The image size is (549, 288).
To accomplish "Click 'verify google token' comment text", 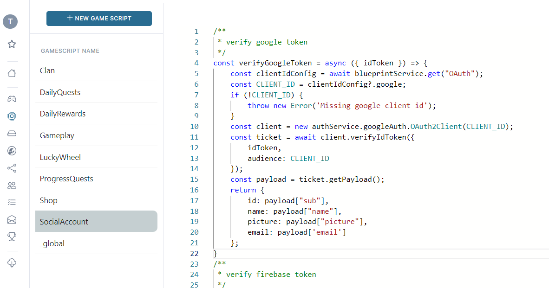I will click(x=267, y=42).
